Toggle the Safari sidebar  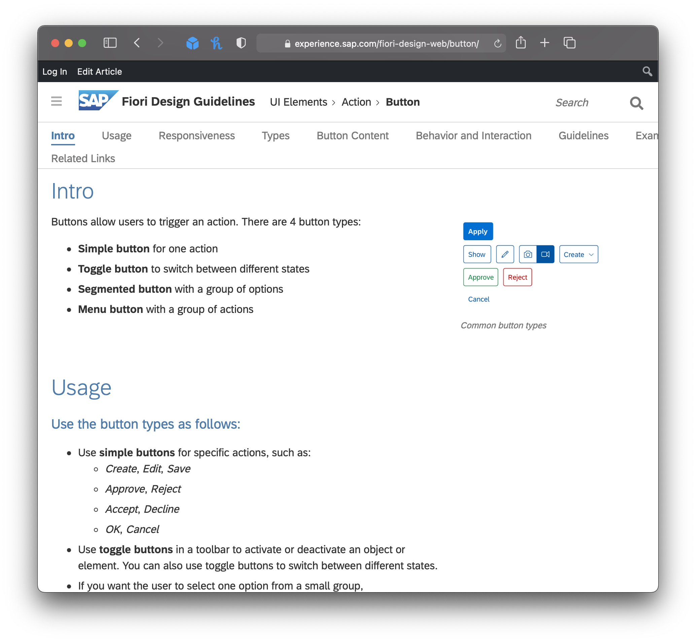[109, 42]
